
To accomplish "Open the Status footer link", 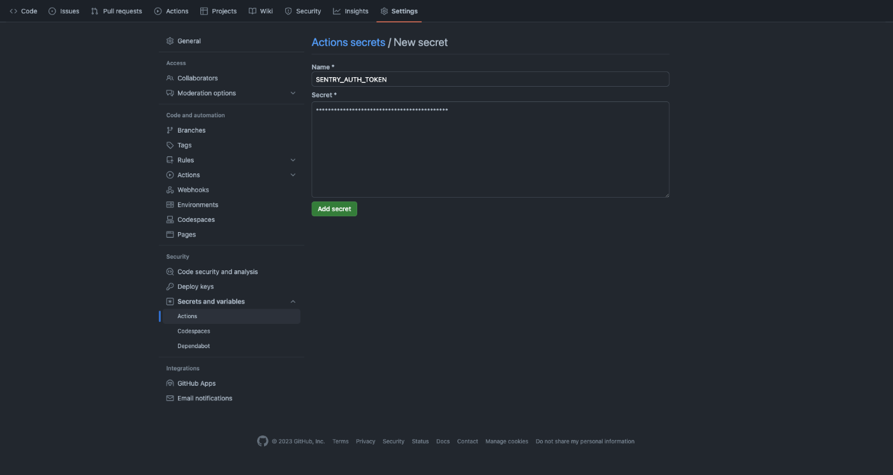I will (420, 441).
